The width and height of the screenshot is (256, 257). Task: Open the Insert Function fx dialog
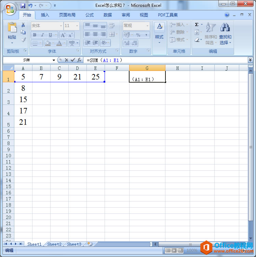pos(79,60)
